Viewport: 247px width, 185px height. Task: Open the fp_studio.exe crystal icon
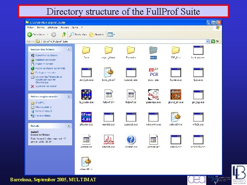pos(86,95)
